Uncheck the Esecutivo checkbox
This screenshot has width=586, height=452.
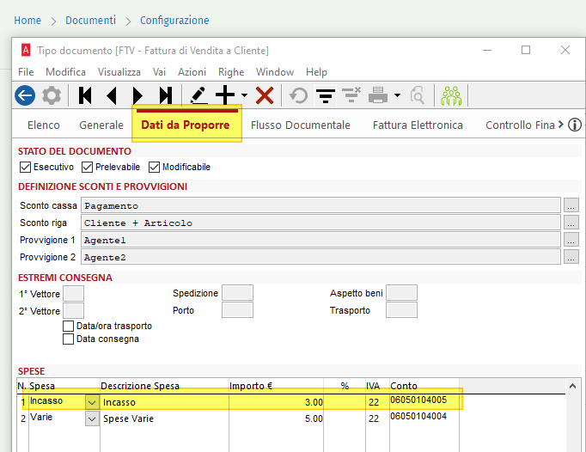click(x=25, y=167)
